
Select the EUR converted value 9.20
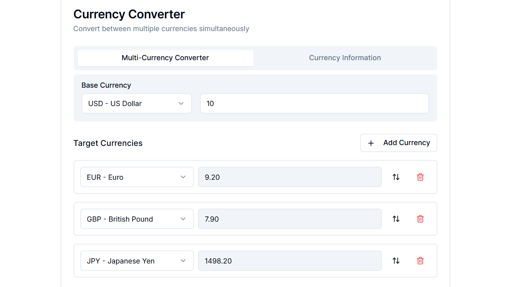290,177
